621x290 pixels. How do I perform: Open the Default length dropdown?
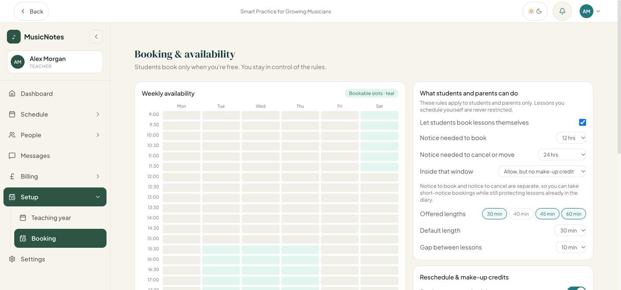[x=570, y=231]
